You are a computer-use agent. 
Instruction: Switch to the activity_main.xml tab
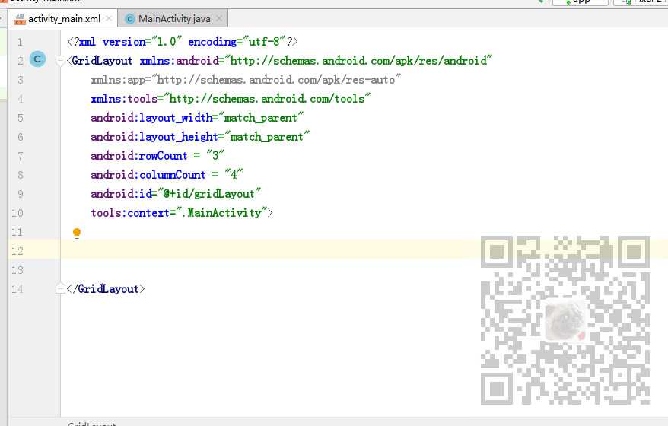pos(63,19)
